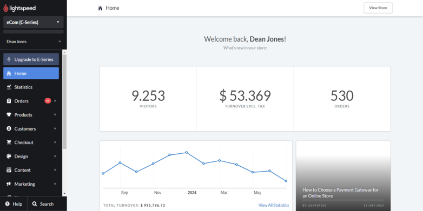Viewport: 423px width, 211px height.
Task: Click the Orders clipboard icon
Action: (x=9, y=101)
